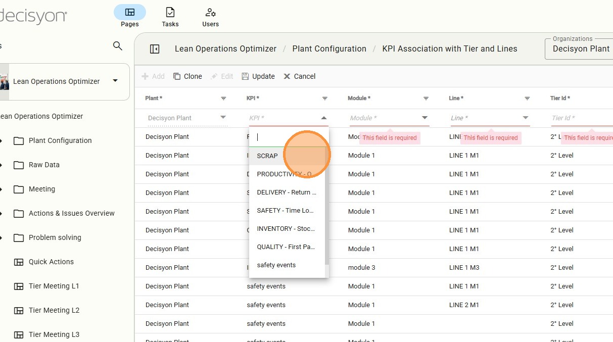
Task: Click the Clone button
Action: [187, 76]
